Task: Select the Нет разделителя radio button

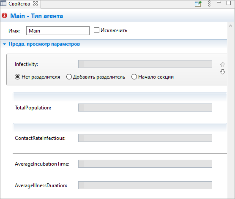Action: point(17,77)
